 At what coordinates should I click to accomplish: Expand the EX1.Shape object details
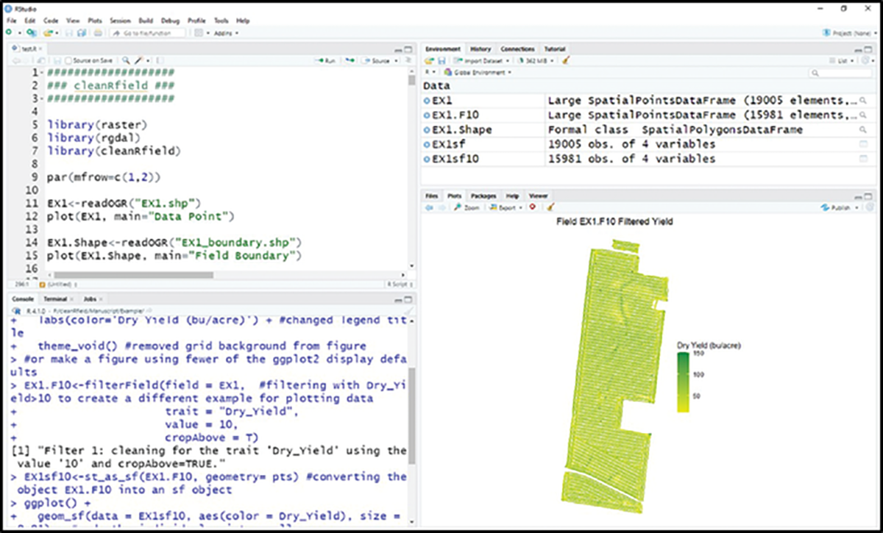(427, 130)
